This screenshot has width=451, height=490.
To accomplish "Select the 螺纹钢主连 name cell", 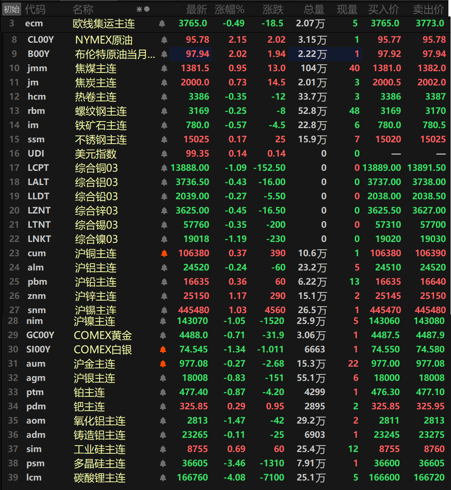I will 101,111.
